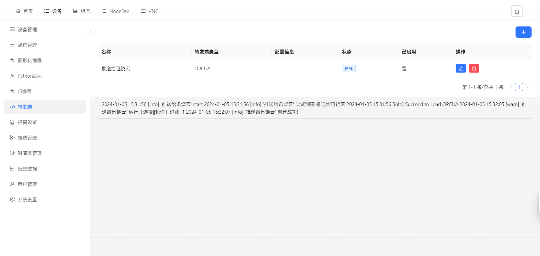This screenshot has width=540, height=256.
Task: Open 系统设置 system settings
Action: click(x=27, y=200)
